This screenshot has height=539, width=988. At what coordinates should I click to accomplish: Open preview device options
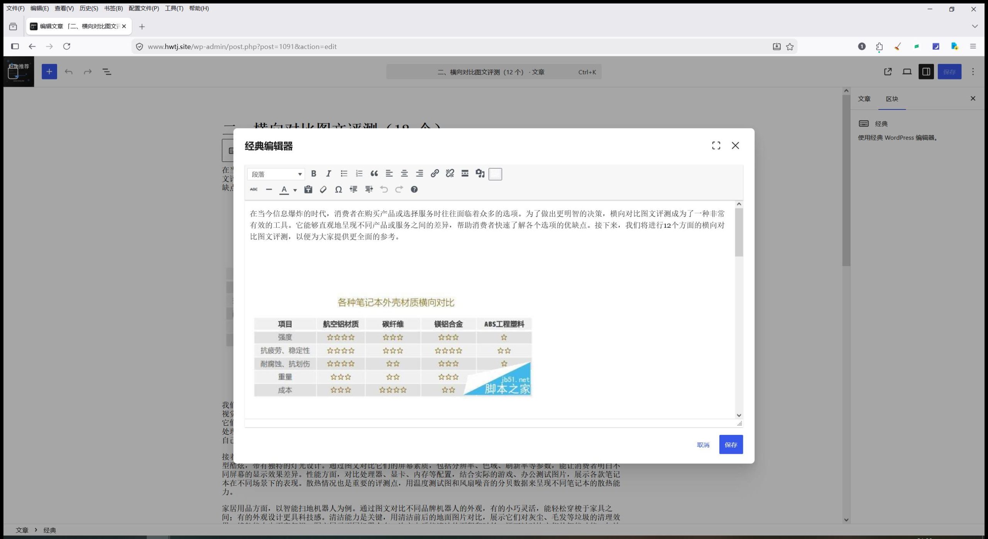click(x=907, y=72)
